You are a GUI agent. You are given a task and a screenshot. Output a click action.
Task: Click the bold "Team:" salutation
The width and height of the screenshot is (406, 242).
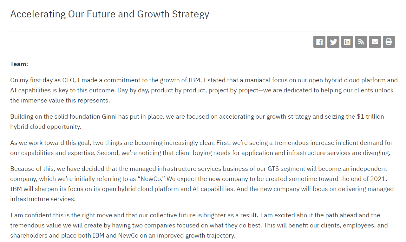(19, 64)
